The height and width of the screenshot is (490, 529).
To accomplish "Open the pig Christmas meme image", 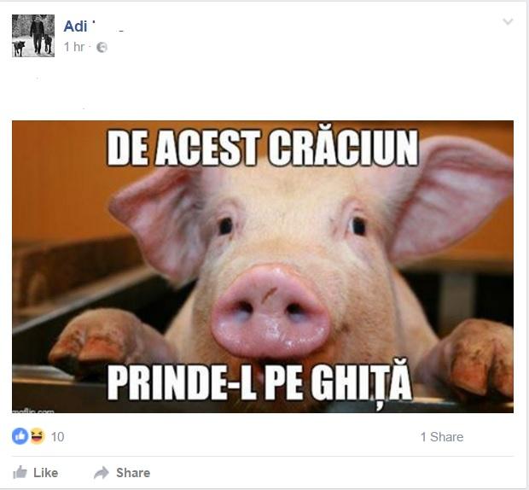I will (x=263, y=266).
